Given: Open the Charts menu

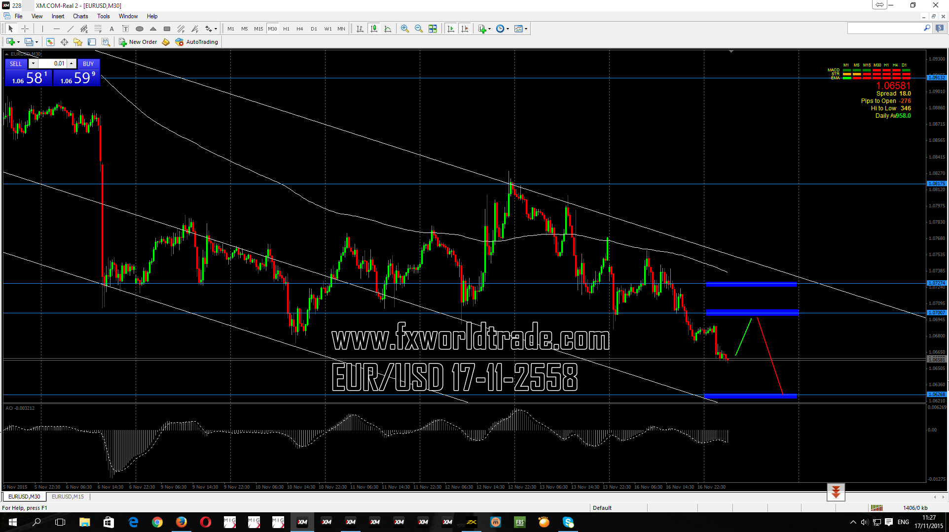Looking at the screenshot, I should (x=80, y=16).
